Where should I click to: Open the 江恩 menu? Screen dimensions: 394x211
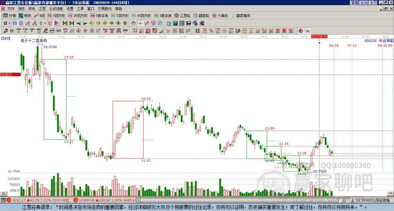(42, 9)
